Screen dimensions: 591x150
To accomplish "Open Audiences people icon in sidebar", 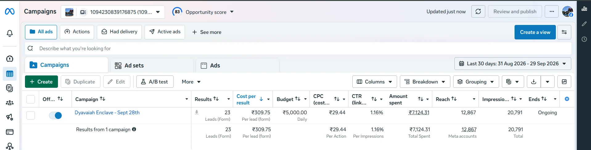I will (x=10, y=103).
